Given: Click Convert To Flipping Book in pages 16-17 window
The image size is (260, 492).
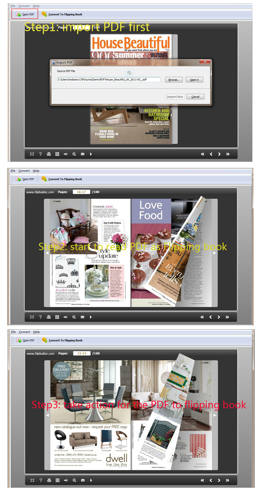Looking at the screenshot, I should tap(62, 179).
